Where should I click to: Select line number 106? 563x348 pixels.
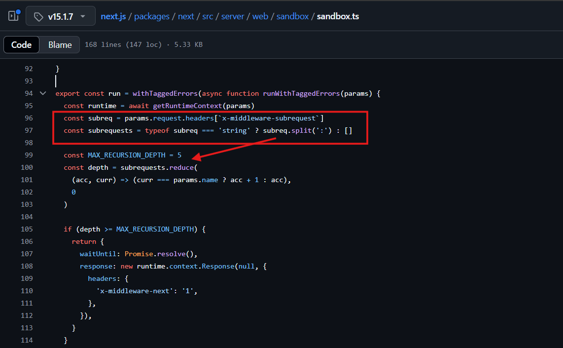(27, 241)
